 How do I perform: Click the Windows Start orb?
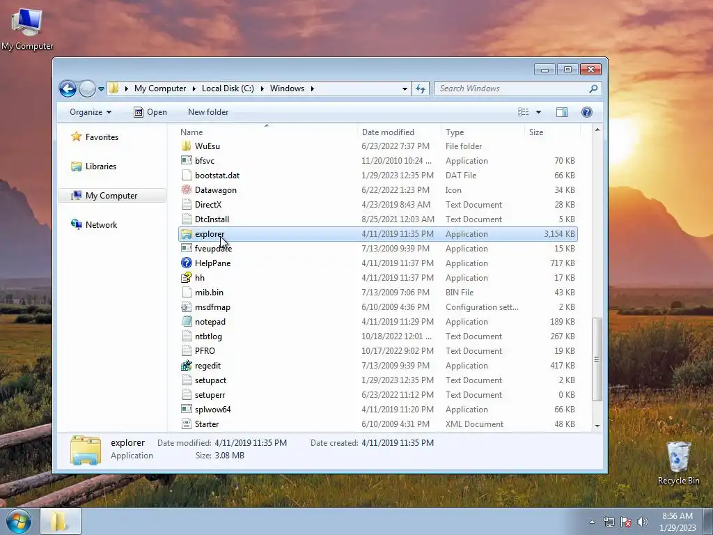[x=19, y=521]
